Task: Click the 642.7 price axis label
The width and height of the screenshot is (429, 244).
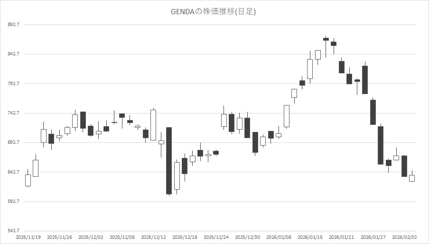Action: [12, 172]
